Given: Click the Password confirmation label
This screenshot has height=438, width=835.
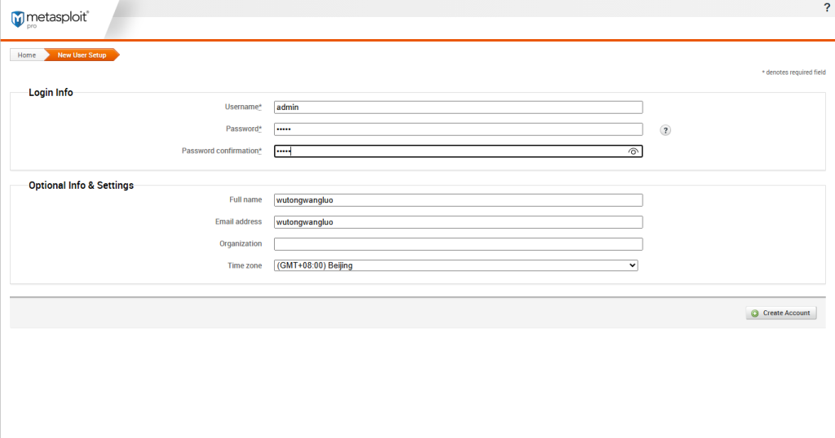Looking at the screenshot, I should [x=221, y=151].
